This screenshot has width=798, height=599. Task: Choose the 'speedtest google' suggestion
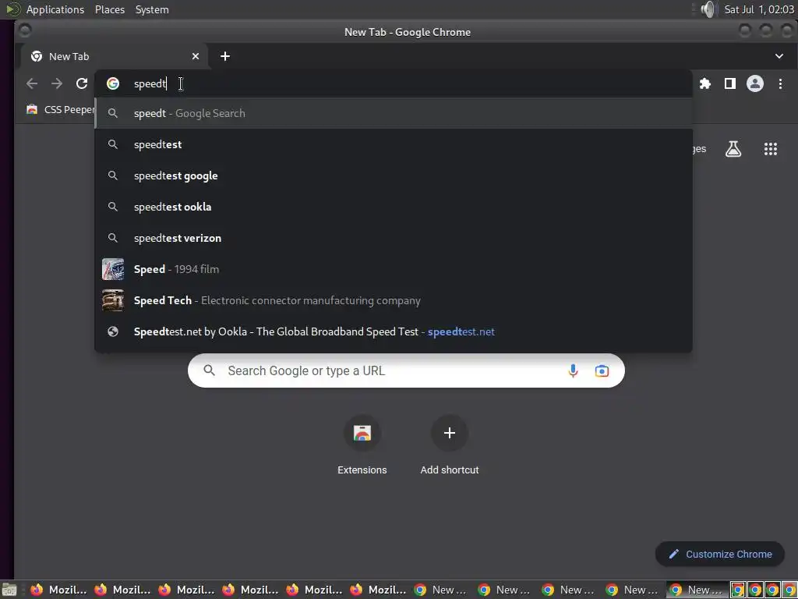(x=393, y=175)
